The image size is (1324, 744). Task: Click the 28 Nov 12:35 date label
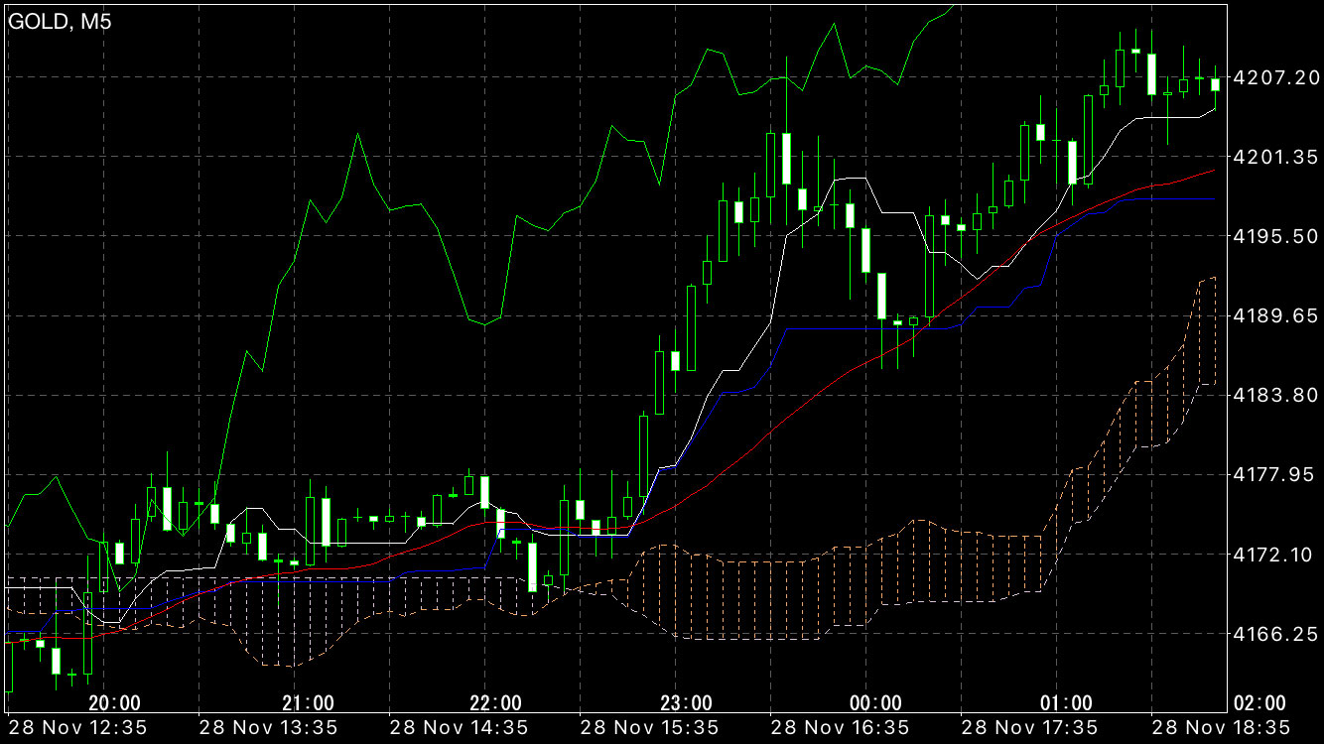pyautogui.click(x=77, y=728)
